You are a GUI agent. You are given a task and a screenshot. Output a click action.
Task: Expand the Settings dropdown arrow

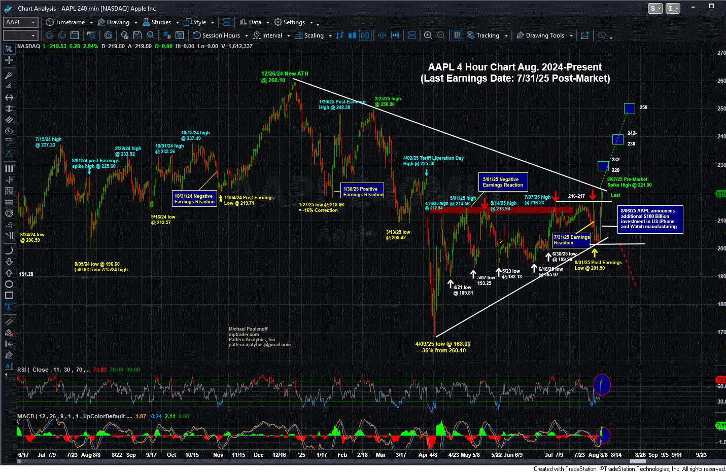coord(312,22)
